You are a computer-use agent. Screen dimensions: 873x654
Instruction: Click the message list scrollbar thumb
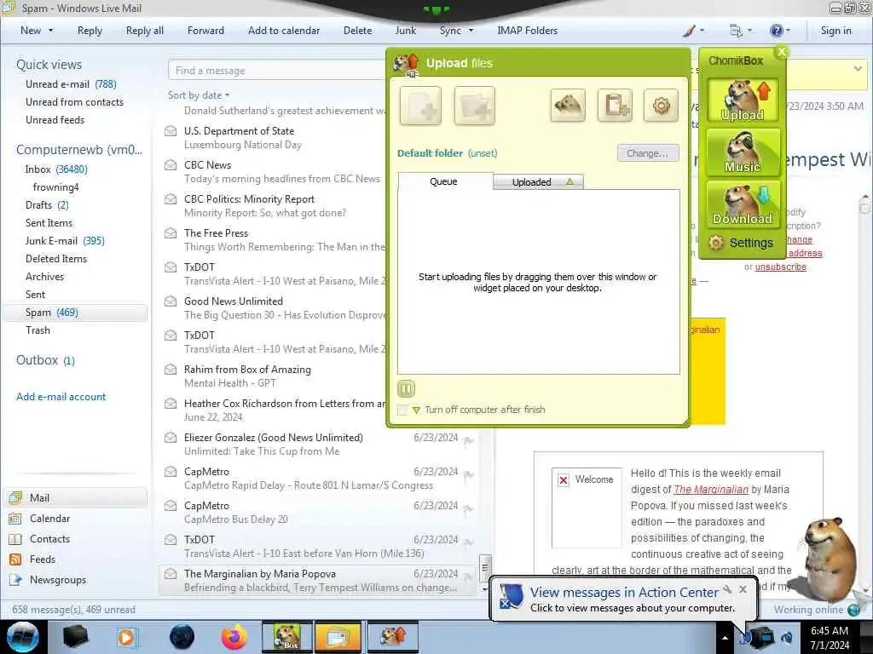click(x=485, y=567)
